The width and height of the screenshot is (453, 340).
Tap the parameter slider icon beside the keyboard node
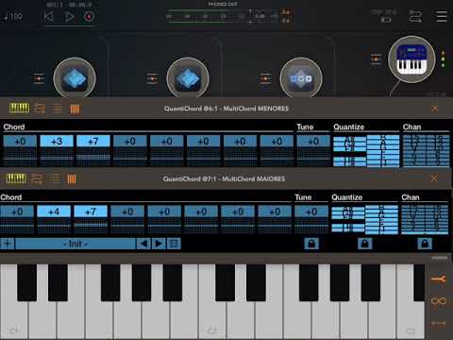(x=377, y=59)
